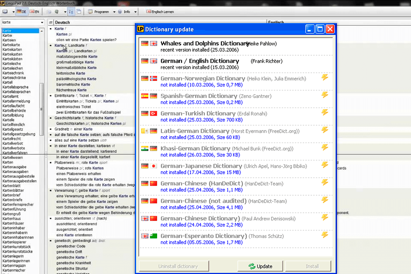Expand the Info dropdown arrow
The height and width of the screenshot is (274, 411).
[x=135, y=12]
